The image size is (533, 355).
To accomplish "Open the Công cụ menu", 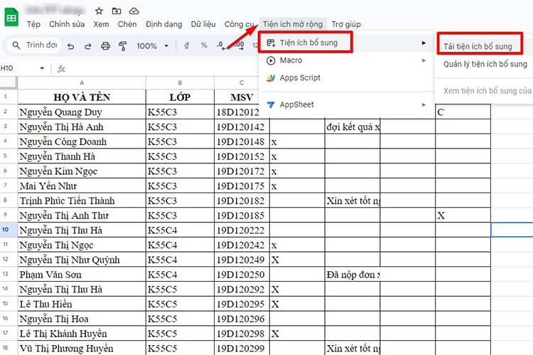I will click(239, 24).
